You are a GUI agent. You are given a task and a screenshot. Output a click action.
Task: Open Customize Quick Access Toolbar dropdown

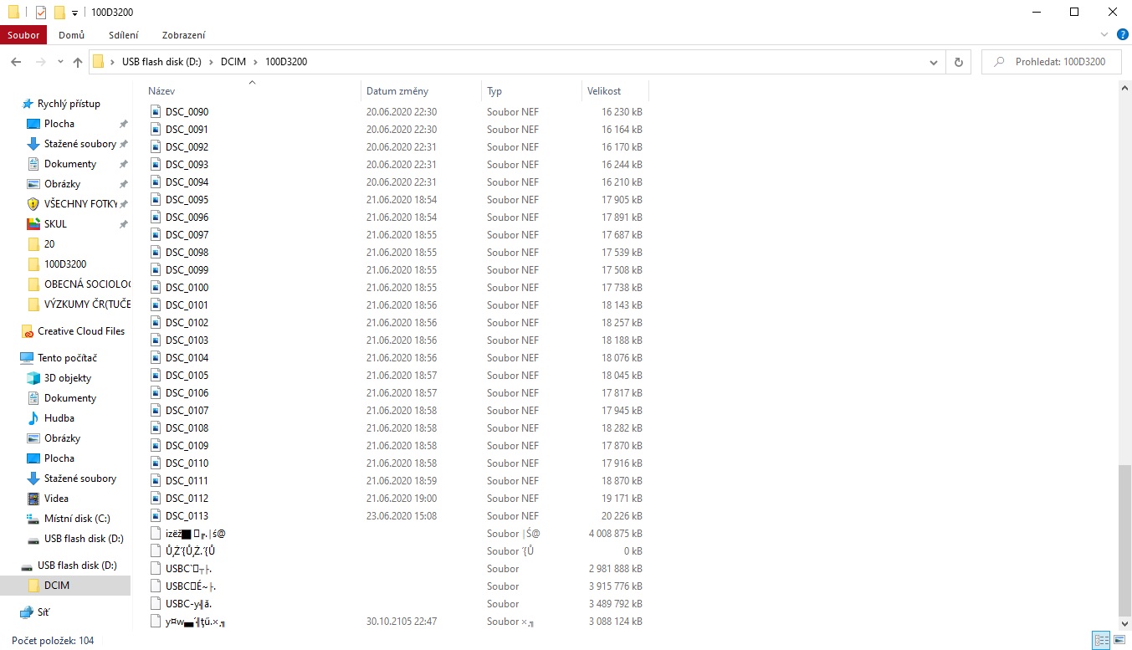click(x=74, y=13)
